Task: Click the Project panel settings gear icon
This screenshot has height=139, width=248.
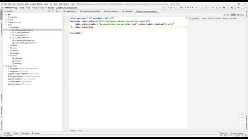Action: click(57, 11)
